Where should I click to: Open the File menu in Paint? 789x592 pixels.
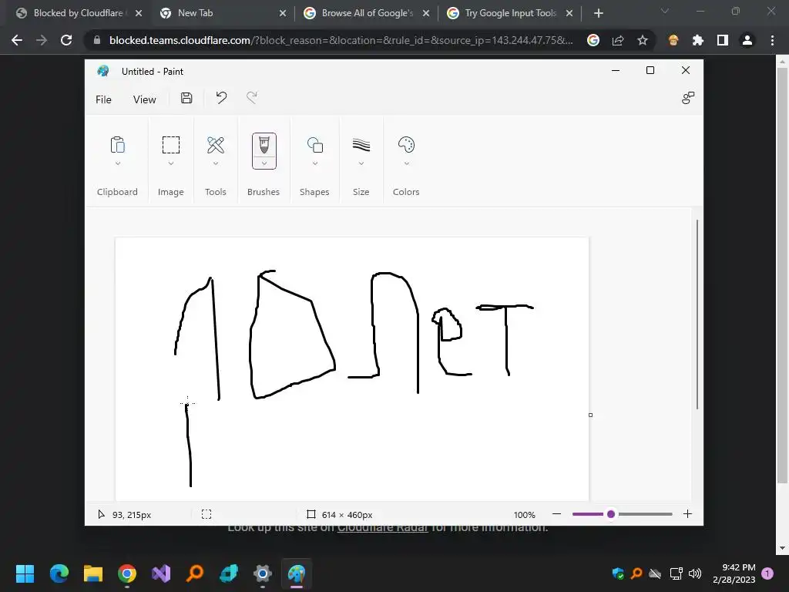click(x=103, y=99)
